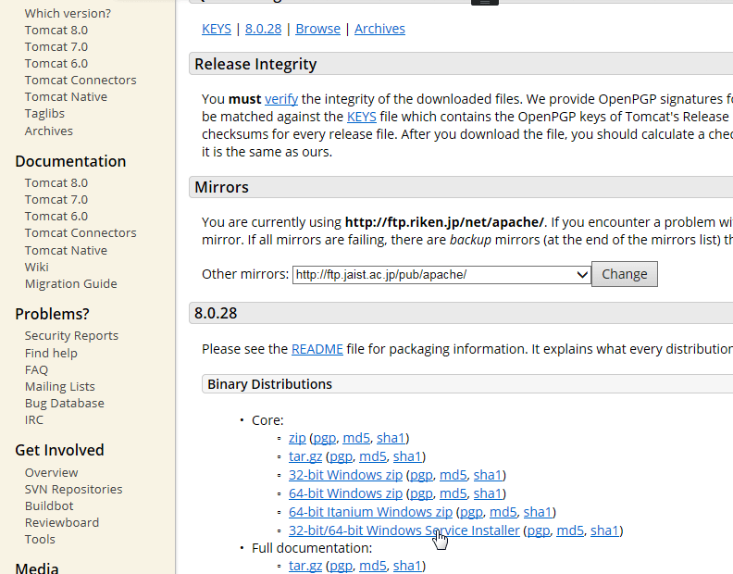733x574 pixels.
Task: Open Archives link next to Browse
Action: (379, 29)
